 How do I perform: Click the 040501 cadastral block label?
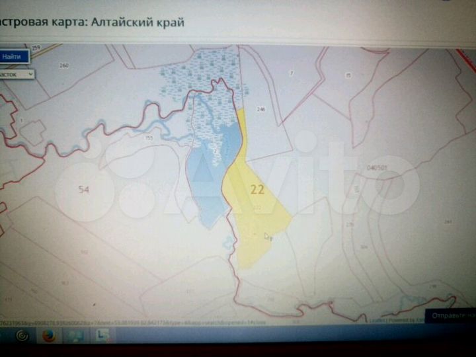[375, 168]
